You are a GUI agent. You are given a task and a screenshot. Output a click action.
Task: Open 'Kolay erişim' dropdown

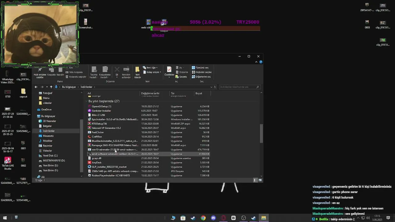152,72
